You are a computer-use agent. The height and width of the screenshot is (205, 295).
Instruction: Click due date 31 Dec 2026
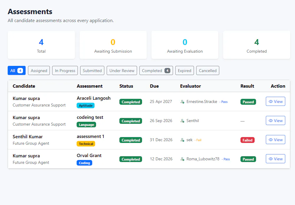point(161,140)
